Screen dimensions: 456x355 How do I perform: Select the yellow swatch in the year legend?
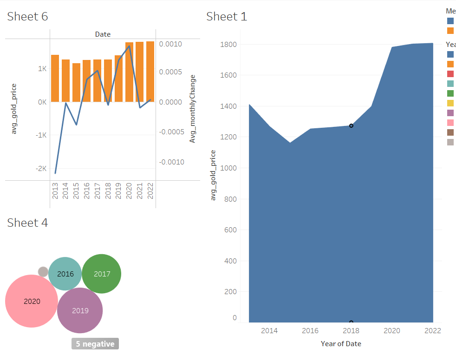(450, 103)
